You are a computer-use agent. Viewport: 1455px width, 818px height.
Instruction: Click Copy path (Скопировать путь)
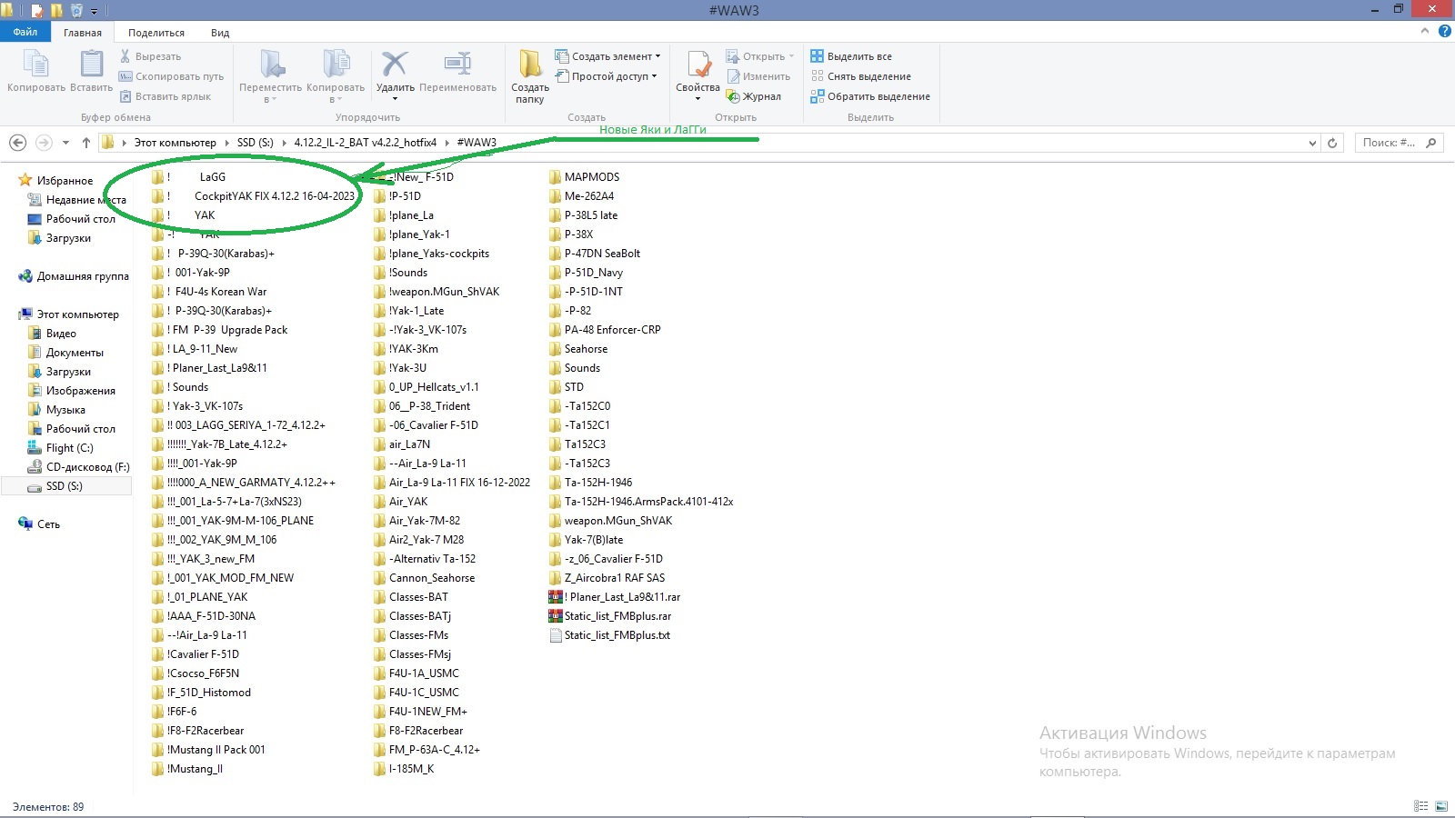pyautogui.click(x=172, y=76)
